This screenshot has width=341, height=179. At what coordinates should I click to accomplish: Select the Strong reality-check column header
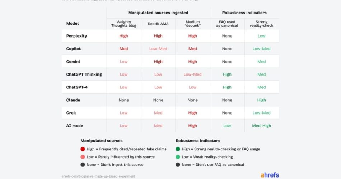[261, 24]
